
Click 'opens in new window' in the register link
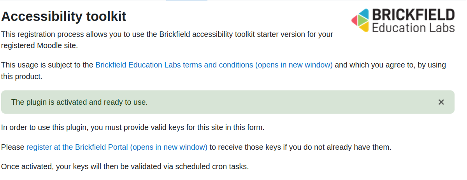point(169,147)
